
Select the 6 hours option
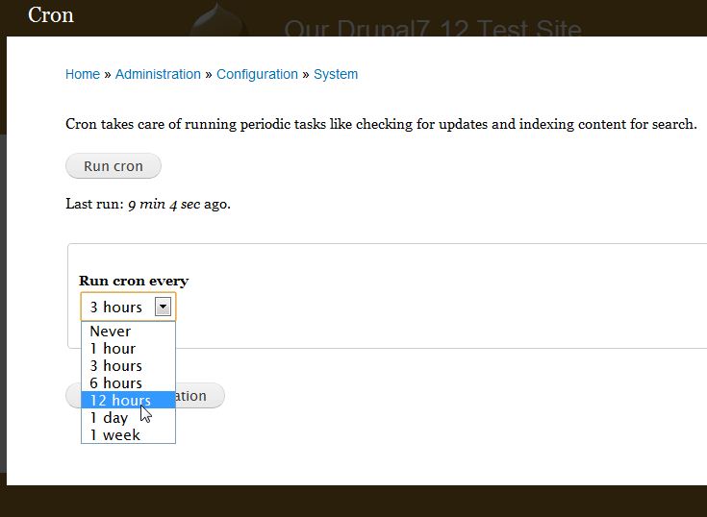click(x=115, y=383)
